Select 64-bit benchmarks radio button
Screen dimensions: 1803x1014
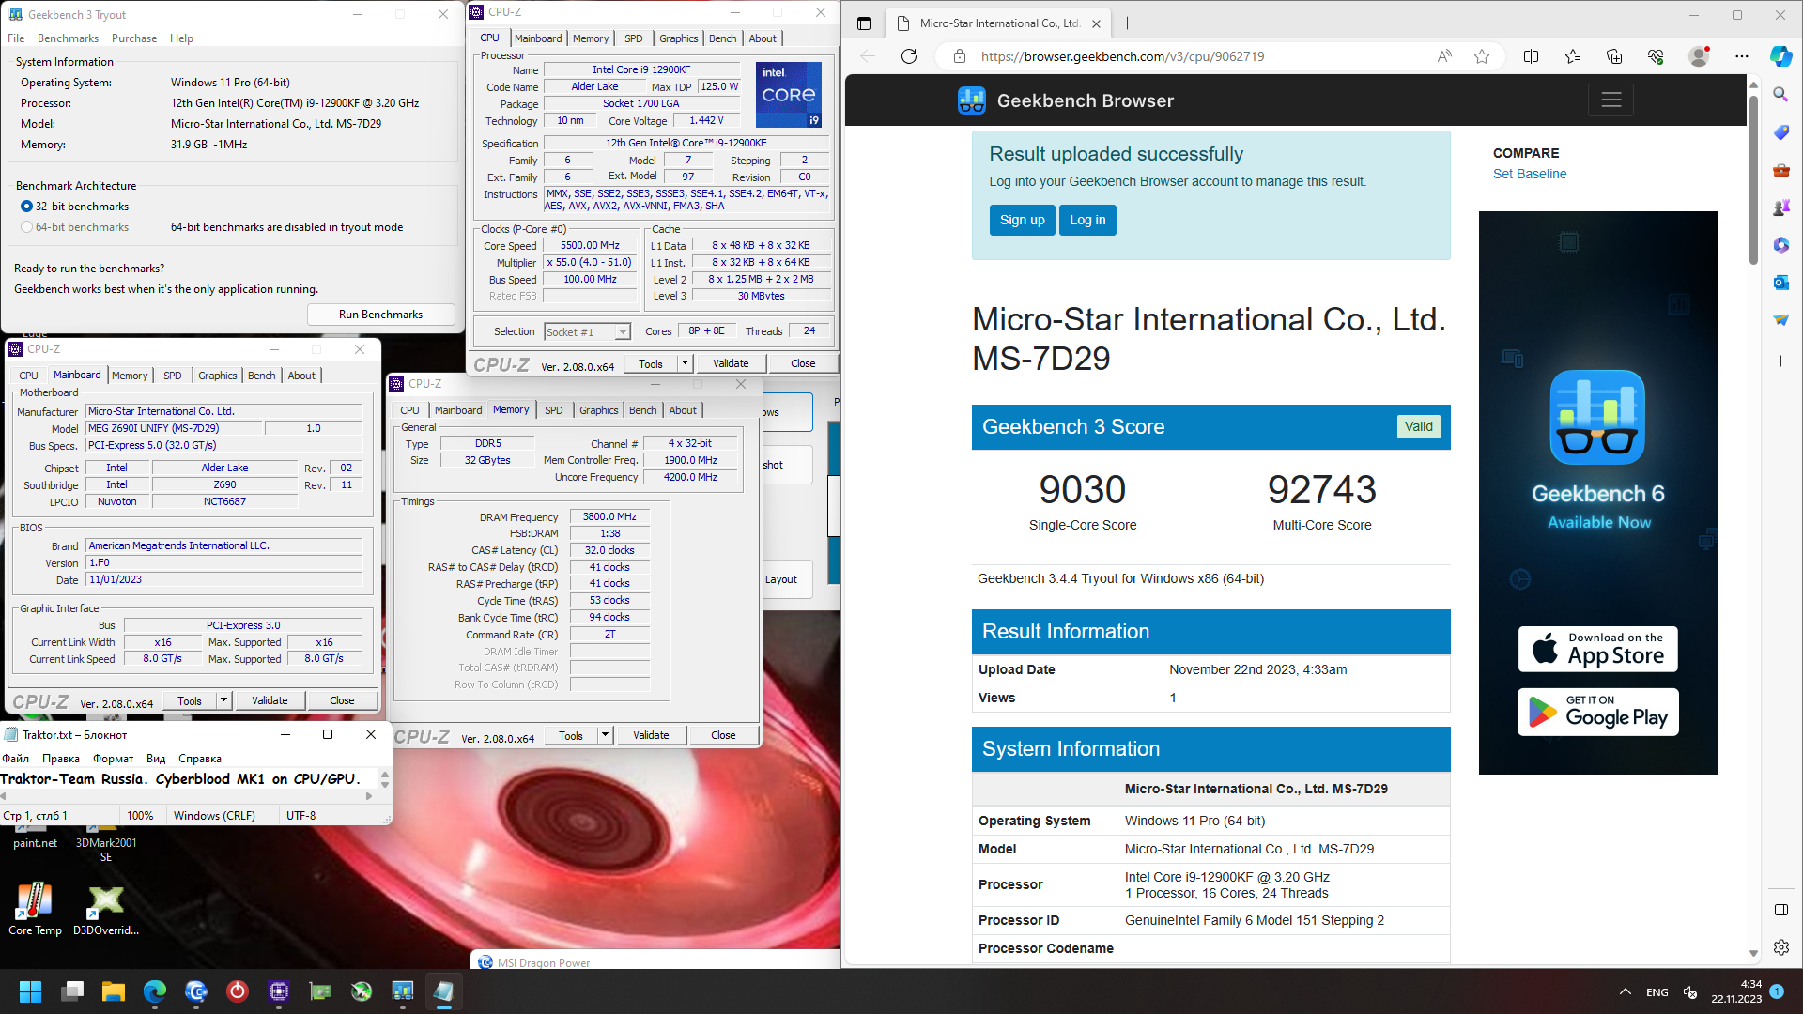tap(26, 227)
